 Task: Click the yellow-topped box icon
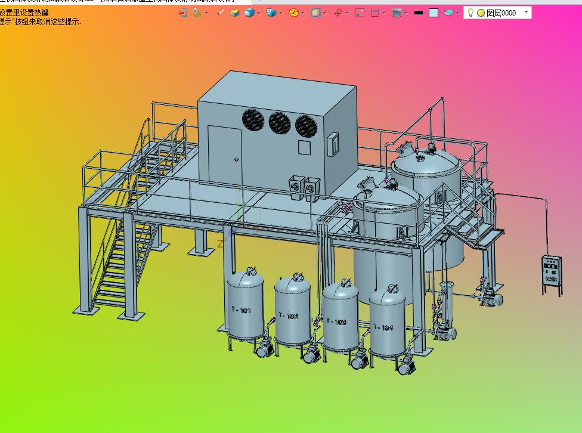click(235, 13)
